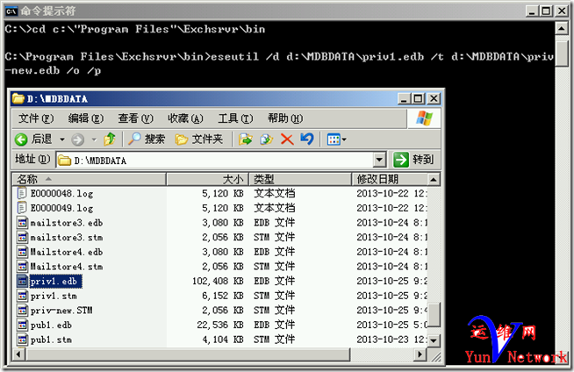Viewport: 574px width, 372px height.
Task: Click the priv1.stm file icon
Action: click(x=22, y=296)
